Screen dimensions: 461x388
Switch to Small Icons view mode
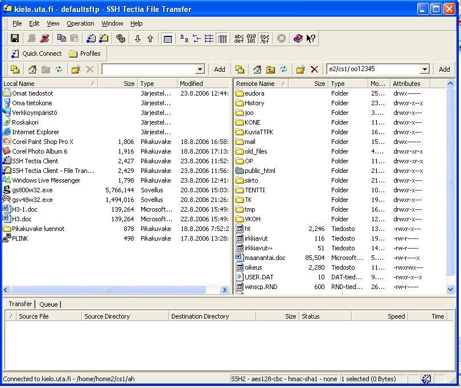[197, 39]
